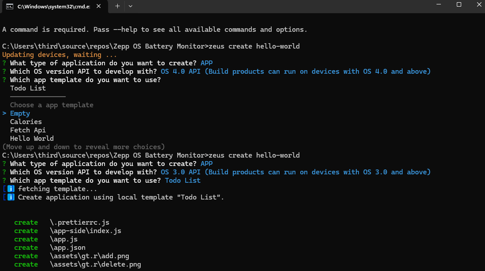The height and width of the screenshot is (271, 485).
Task: Select the "Empty" app template
Action: click(x=20, y=113)
